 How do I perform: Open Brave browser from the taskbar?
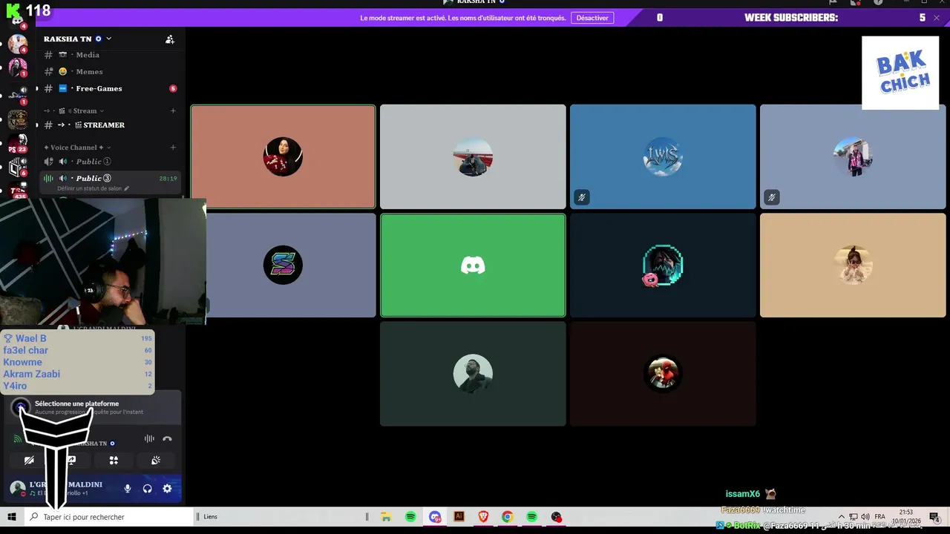(x=483, y=517)
